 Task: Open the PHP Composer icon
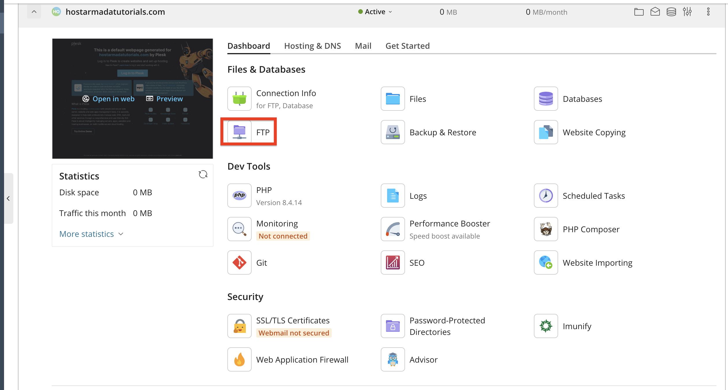[546, 229]
